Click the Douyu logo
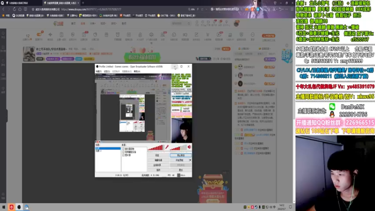 (x=58, y=23)
